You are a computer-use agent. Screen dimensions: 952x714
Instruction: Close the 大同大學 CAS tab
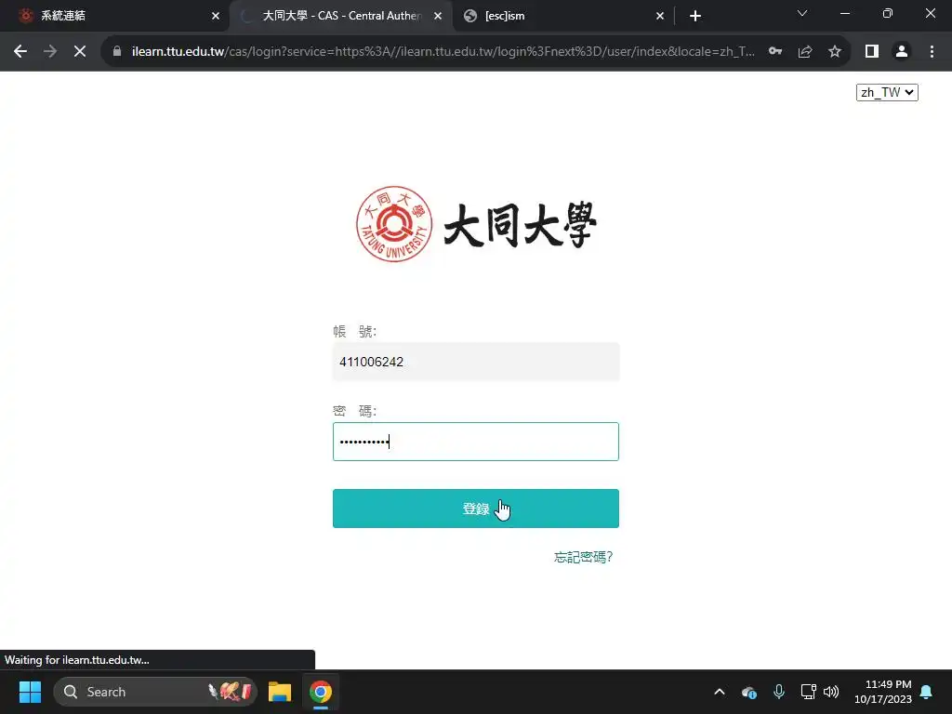tap(438, 16)
